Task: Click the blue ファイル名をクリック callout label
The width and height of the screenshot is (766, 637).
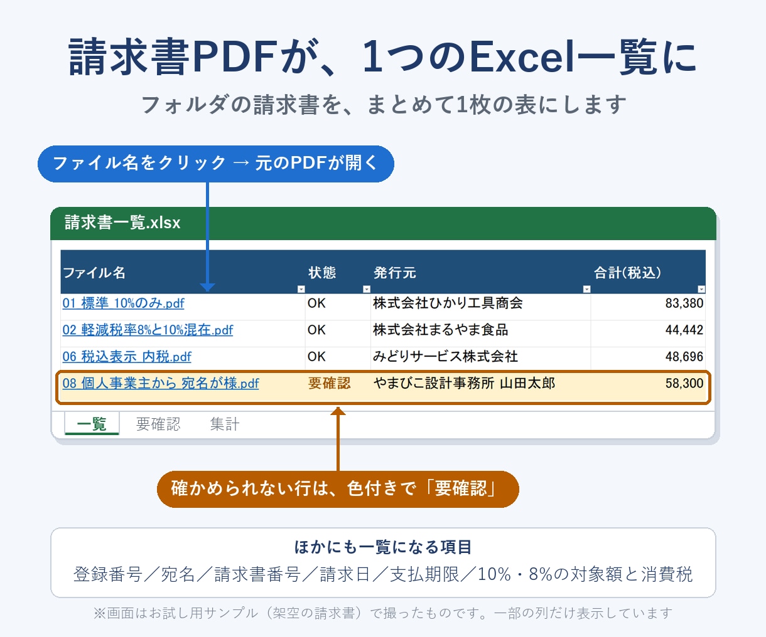Action: click(x=216, y=164)
